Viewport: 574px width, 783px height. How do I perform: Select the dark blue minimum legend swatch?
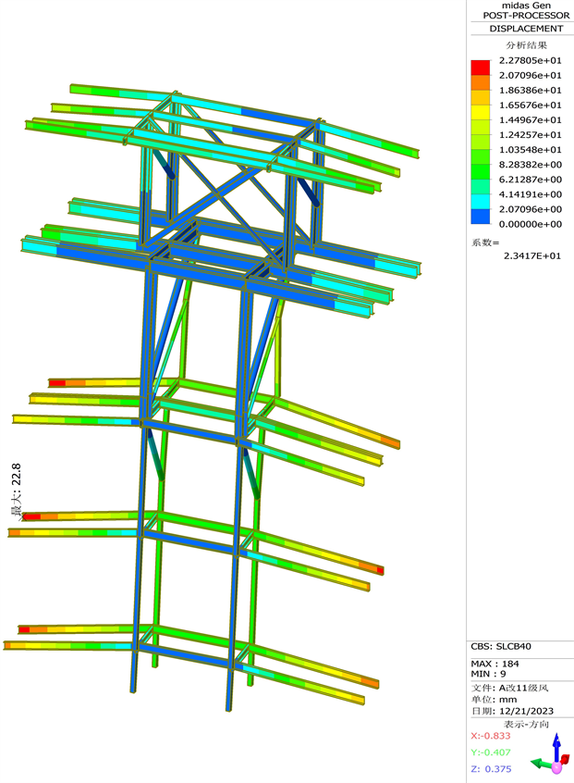(480, 217)
